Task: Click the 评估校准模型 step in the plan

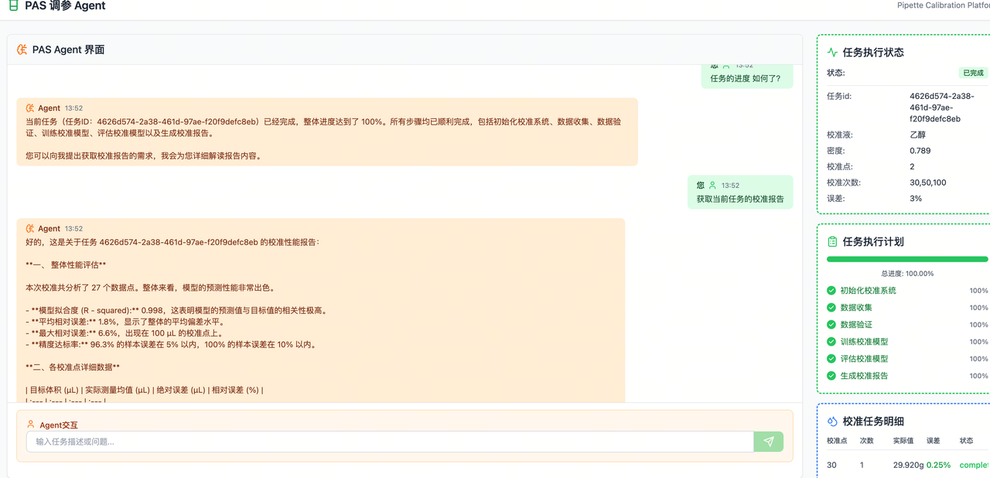Action: pos(864,359)
